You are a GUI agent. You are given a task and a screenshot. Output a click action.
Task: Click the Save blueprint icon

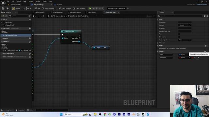(x=3, y=8)
